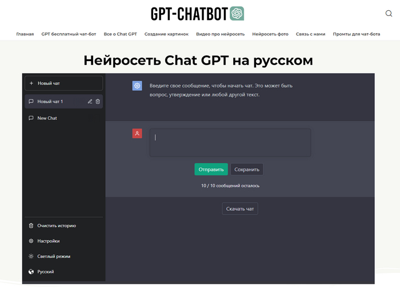The image size is (400, 294).
Task: Click the Введите свое сообщение prompt text
Action: click(x=221, y=90)
